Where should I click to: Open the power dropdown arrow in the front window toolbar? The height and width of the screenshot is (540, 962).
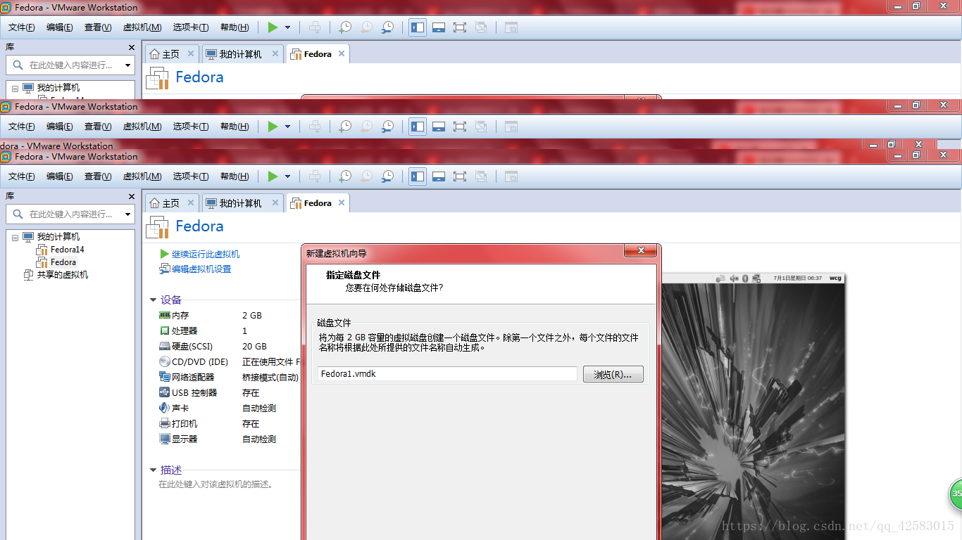point(287,176)
